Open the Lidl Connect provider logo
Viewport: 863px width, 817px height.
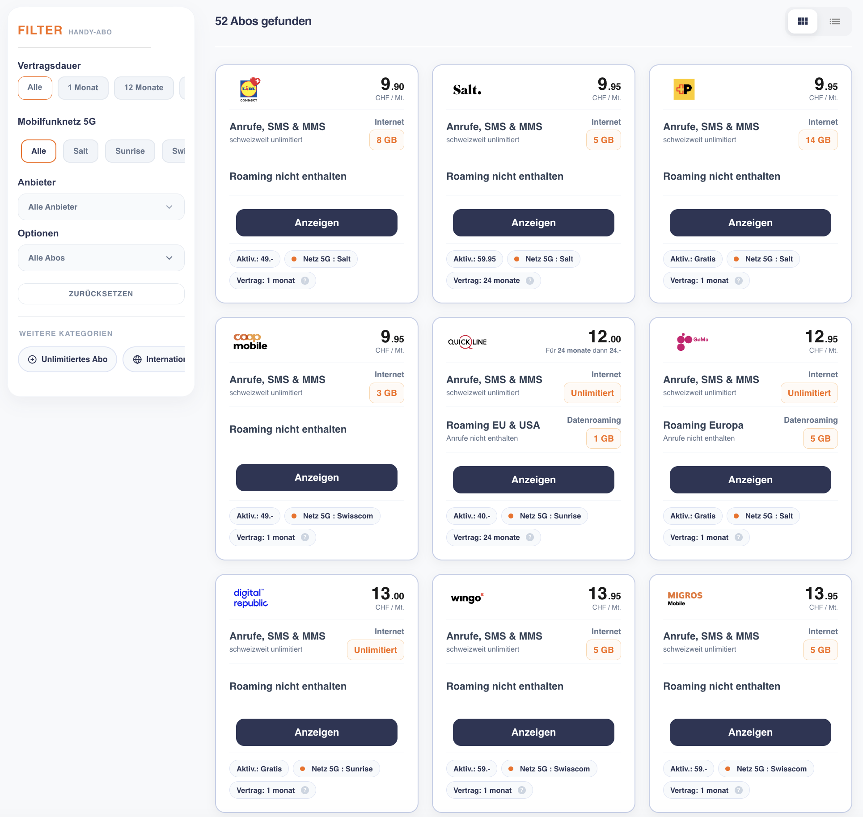tap(250, 89)
